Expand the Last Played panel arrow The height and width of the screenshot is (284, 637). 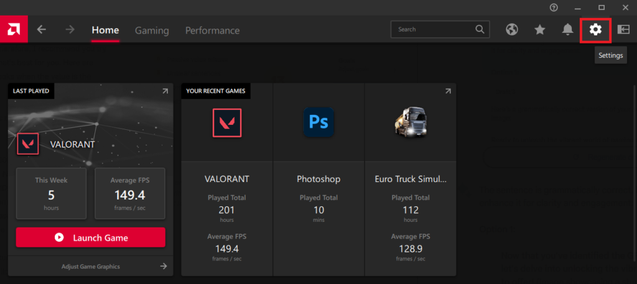(165, 91)
